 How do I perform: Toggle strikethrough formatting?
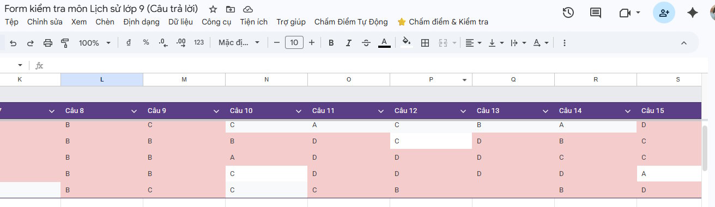coord(366,42)
